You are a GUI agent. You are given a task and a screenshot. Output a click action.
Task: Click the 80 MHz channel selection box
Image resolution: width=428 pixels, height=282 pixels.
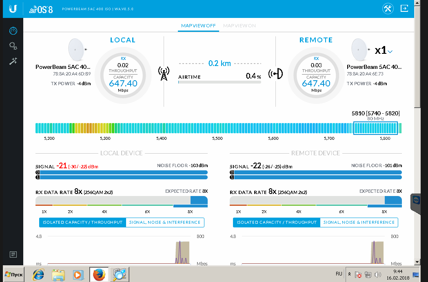(375, 128)
